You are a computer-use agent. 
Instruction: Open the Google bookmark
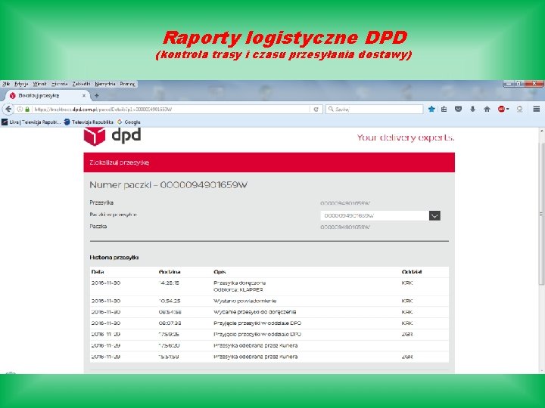tap(129, 122)
